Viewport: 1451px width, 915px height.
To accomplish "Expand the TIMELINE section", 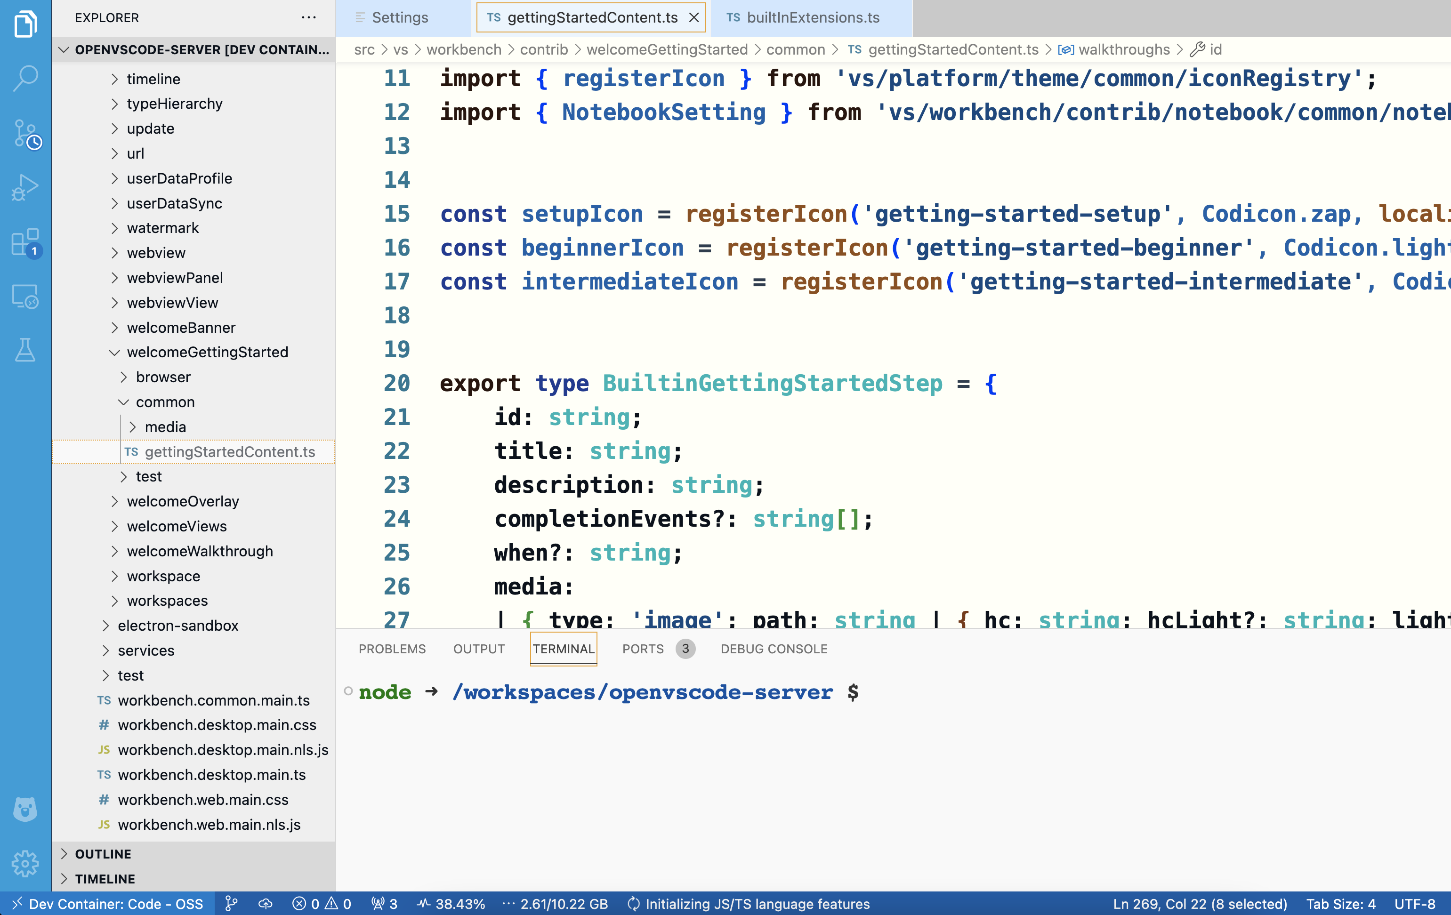I will (104, 878).
